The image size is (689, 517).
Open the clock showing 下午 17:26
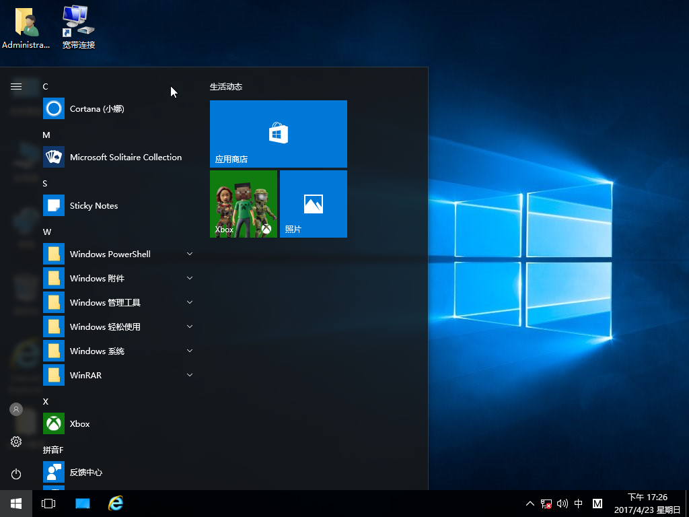pos(647,504)
